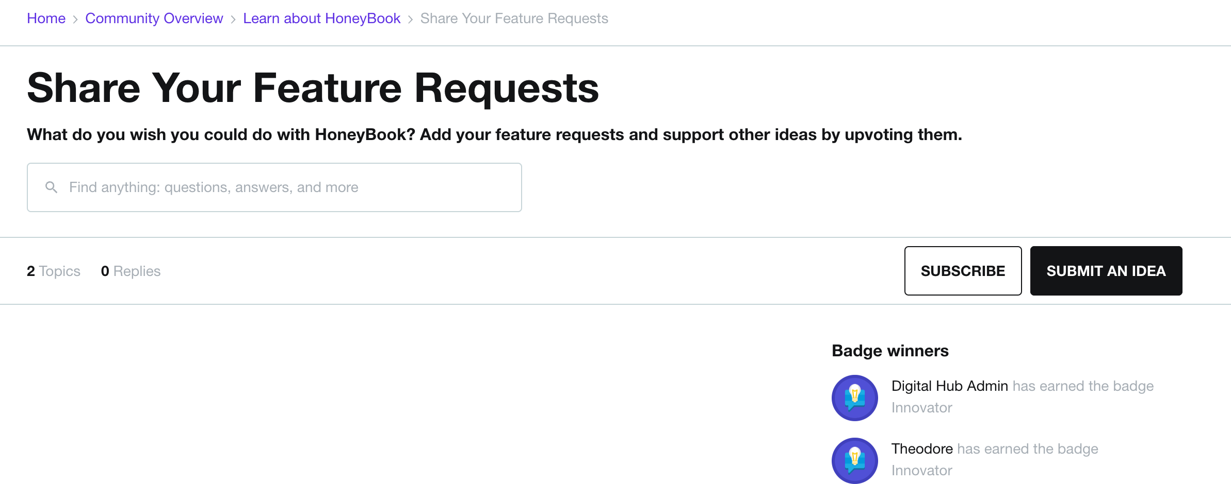Click the magnifying glass search icon
The height and width of the screenshot is (484, 1231).
(51, 187)
